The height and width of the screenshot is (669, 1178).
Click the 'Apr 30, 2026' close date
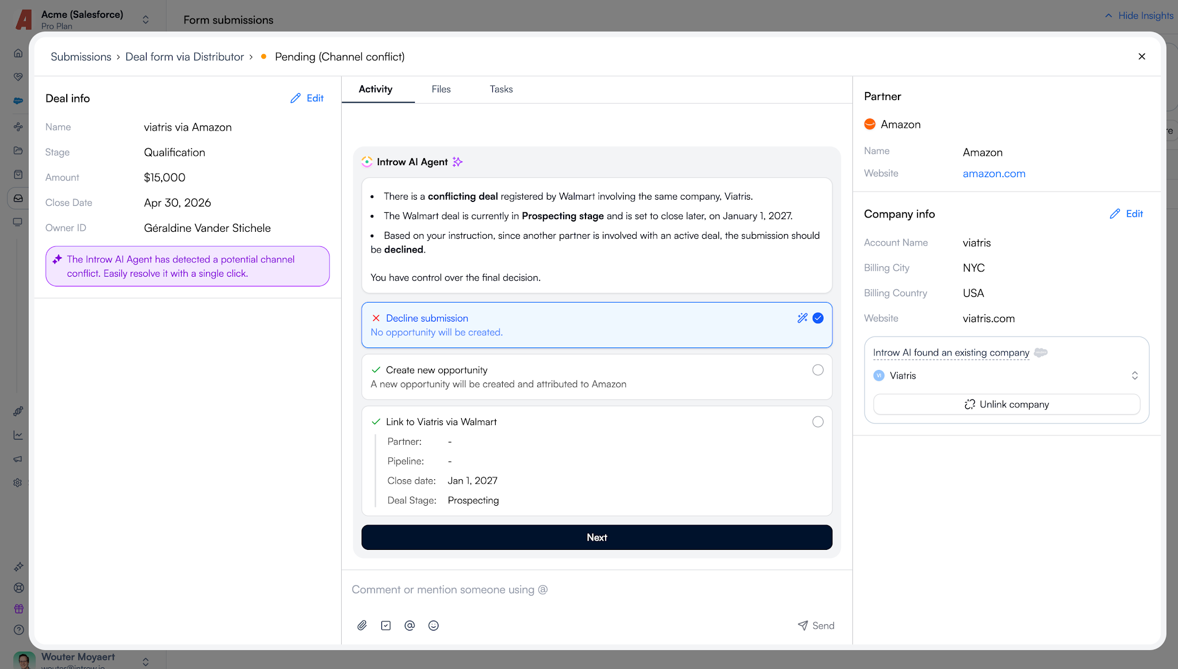pos(177,203)
